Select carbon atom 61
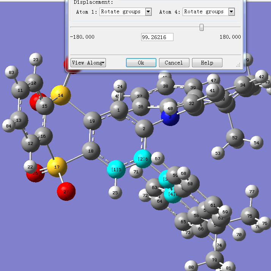This screenshot has height=271, width=271. pos(213,205)
